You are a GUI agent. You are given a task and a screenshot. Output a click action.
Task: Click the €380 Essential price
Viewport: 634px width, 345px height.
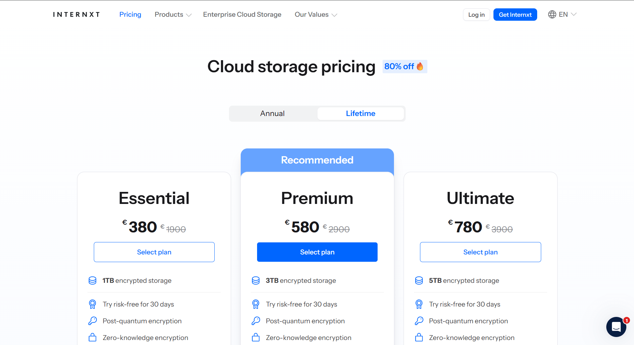click(140, 227)
